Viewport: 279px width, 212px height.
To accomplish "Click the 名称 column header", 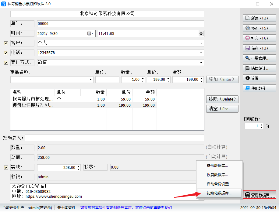I will 33,92.
